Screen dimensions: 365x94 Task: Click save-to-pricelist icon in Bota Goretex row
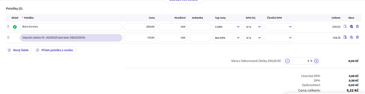point(345,26)
